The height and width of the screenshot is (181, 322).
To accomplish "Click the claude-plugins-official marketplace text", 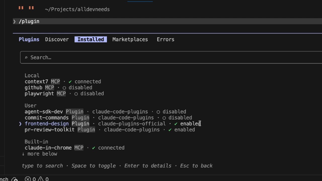I will click(132, 124).
